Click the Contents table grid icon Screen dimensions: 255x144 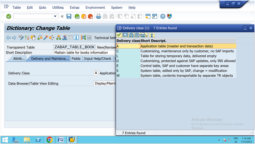(89, 38)
